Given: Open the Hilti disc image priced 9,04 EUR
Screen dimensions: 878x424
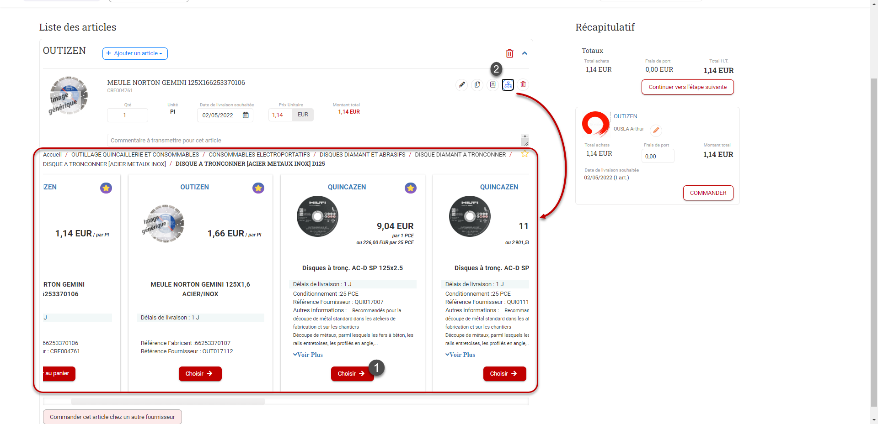Looking at the screenshot, I should point(317,216).
